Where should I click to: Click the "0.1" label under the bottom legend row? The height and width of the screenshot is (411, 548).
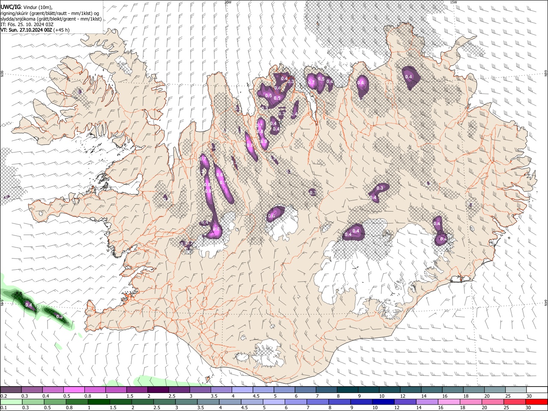click(3, 408)
